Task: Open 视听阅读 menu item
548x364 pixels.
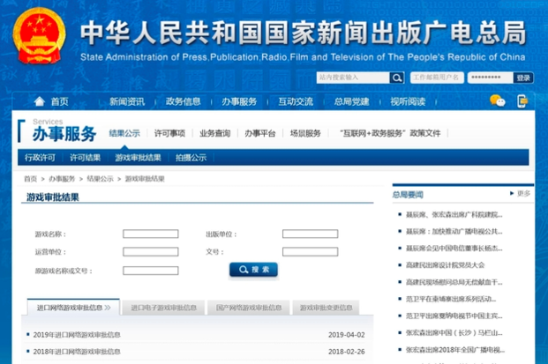Action: 408,101
